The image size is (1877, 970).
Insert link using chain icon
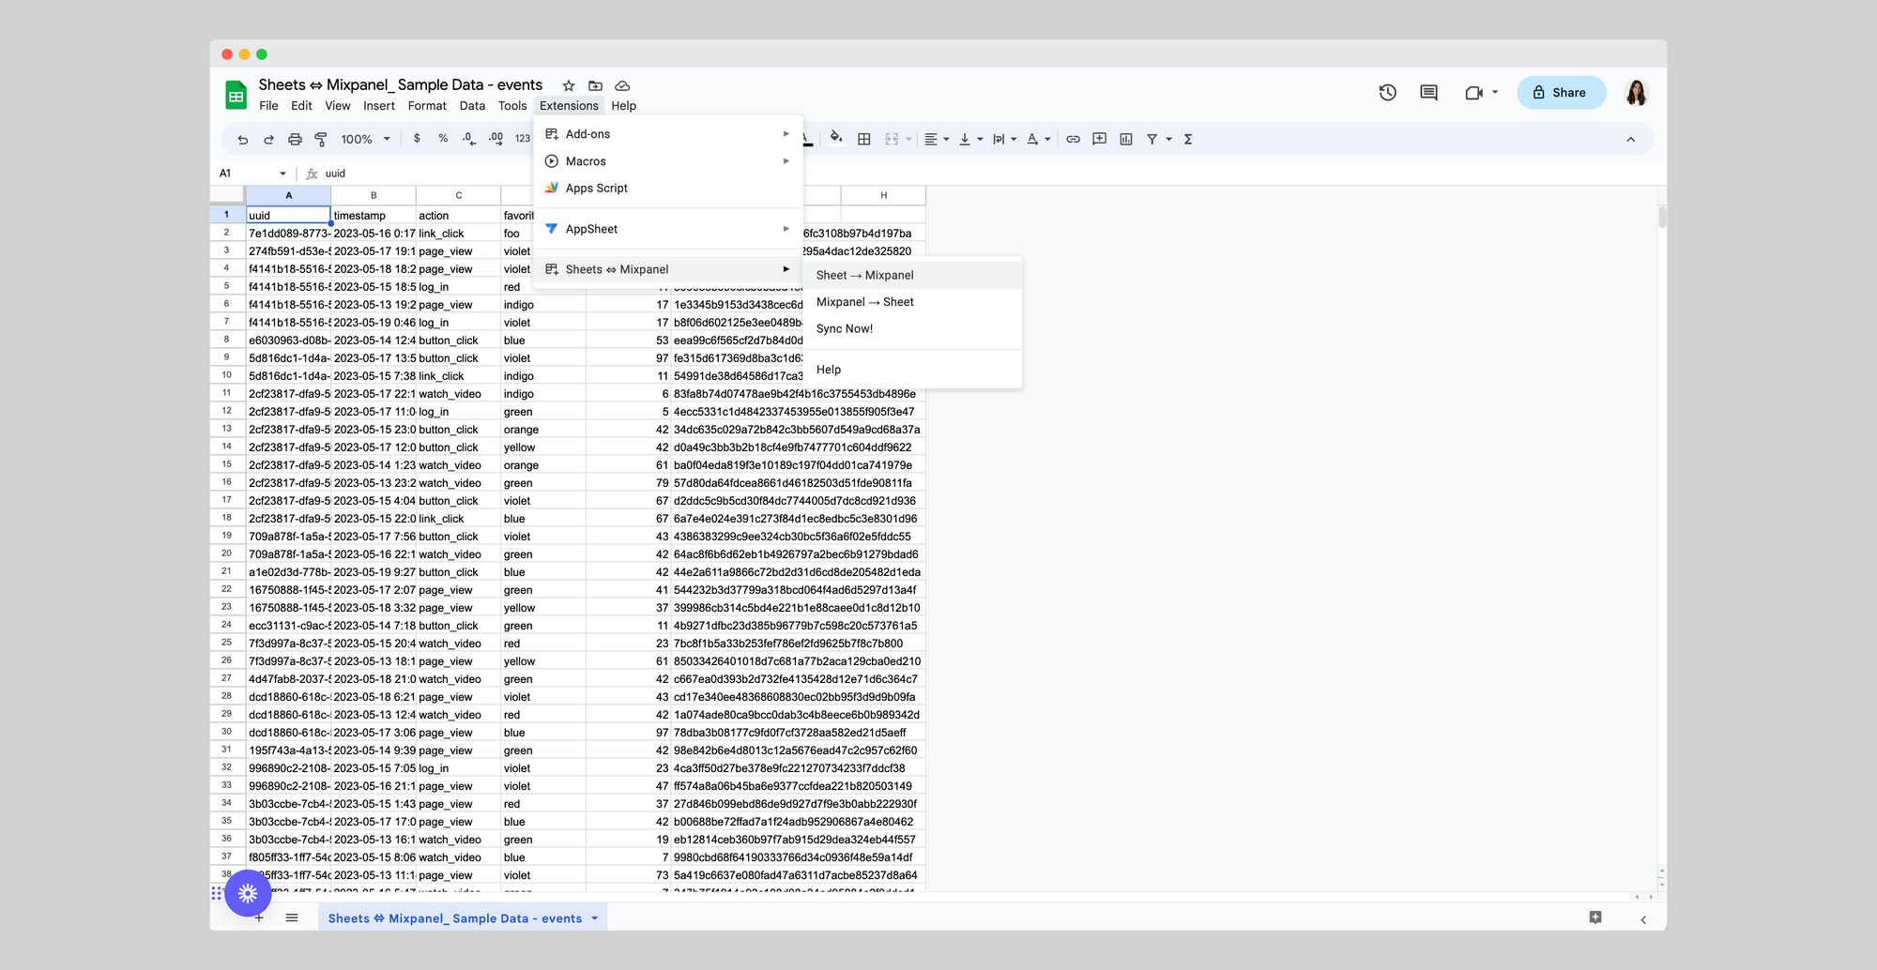tap(1074, 139)
